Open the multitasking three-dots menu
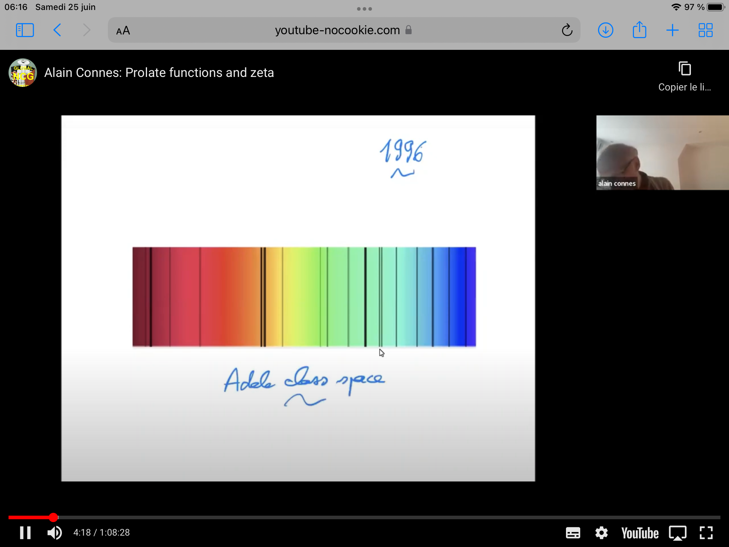Viewport: 729px width, 547px height. click(x=364, y=9)
